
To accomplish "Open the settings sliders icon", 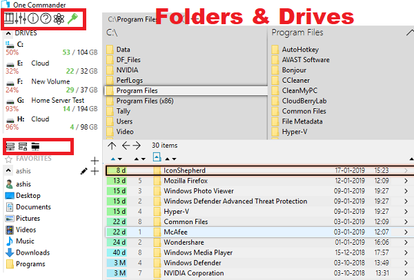I will pyautogui.click(x=21, y=19).
